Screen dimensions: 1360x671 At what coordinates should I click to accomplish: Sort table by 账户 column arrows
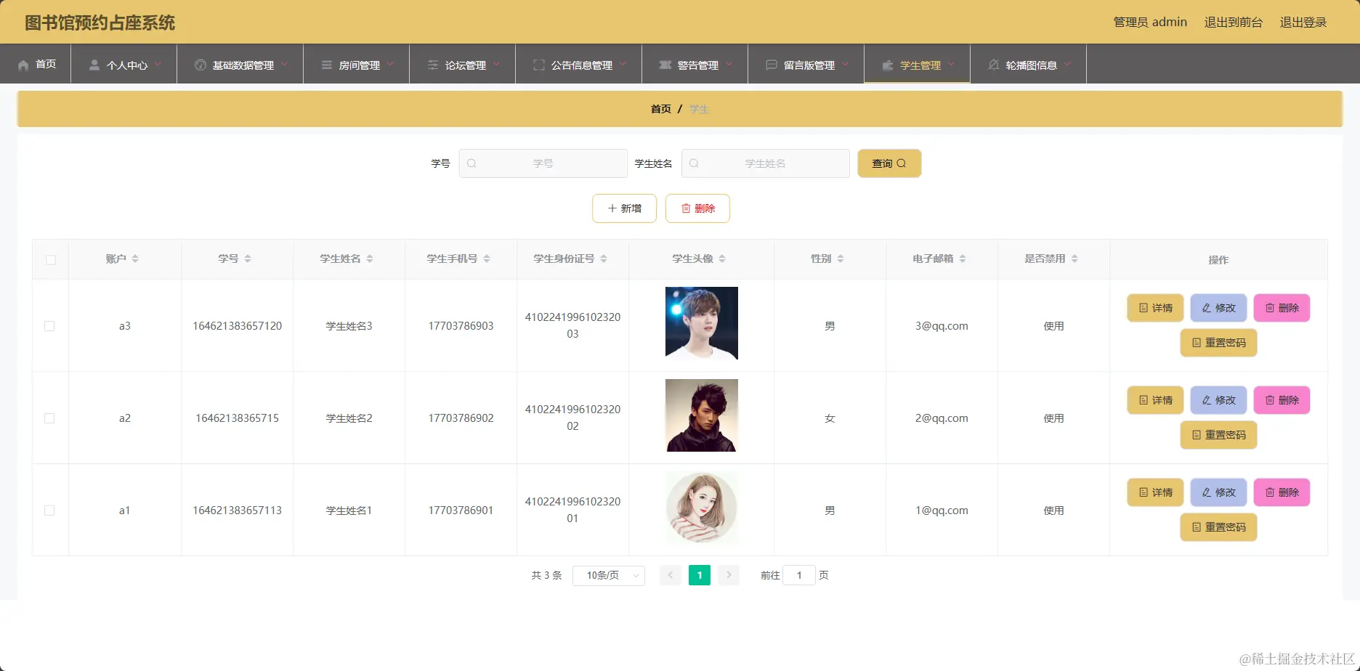coord(135,259)
